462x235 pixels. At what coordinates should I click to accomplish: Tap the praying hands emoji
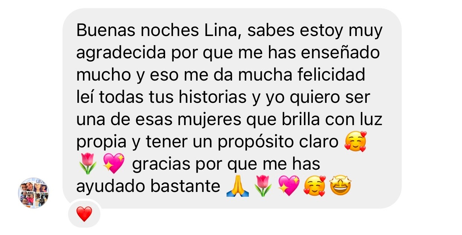pos(237,187)
